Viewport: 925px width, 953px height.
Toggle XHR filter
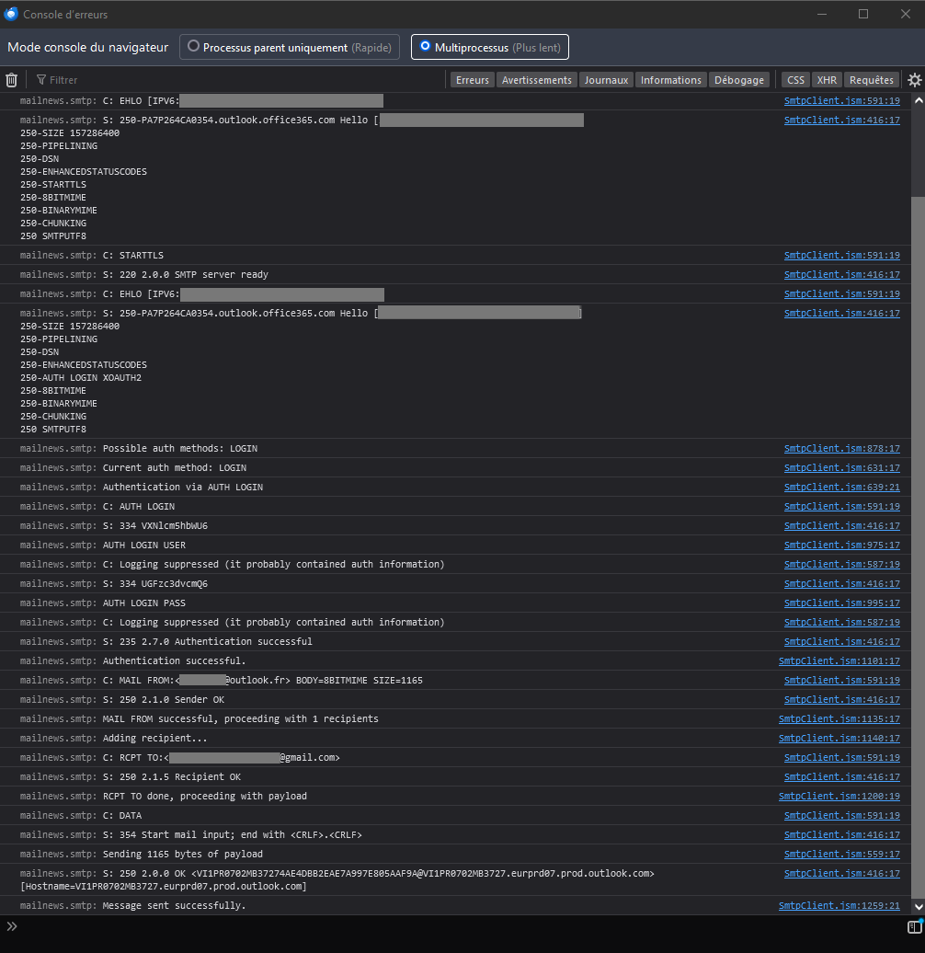pyautogui.click(x=826, y=80)
